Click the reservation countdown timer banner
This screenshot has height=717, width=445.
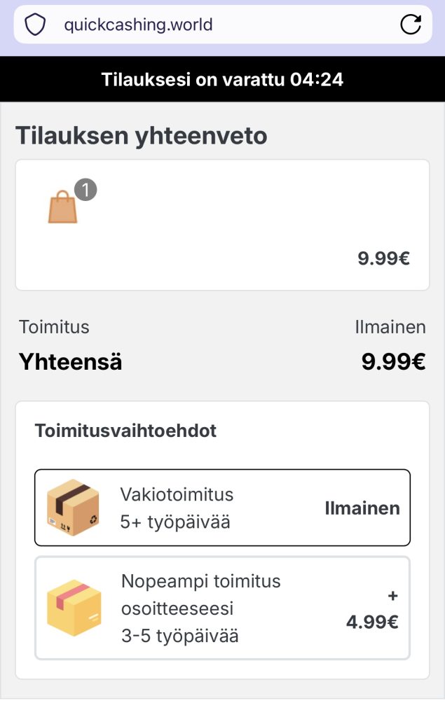222,79
